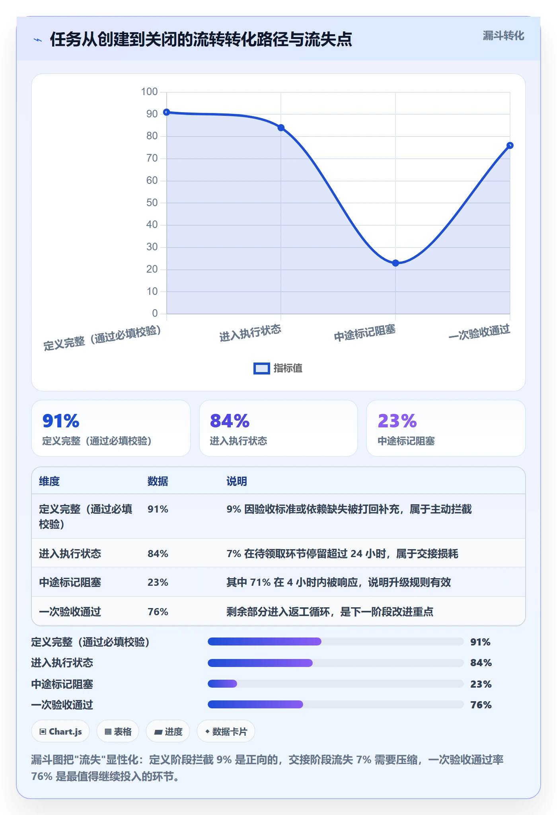
Task: Click explanation 剩余部分进入返工循环
Action: (x=330, y=612)
